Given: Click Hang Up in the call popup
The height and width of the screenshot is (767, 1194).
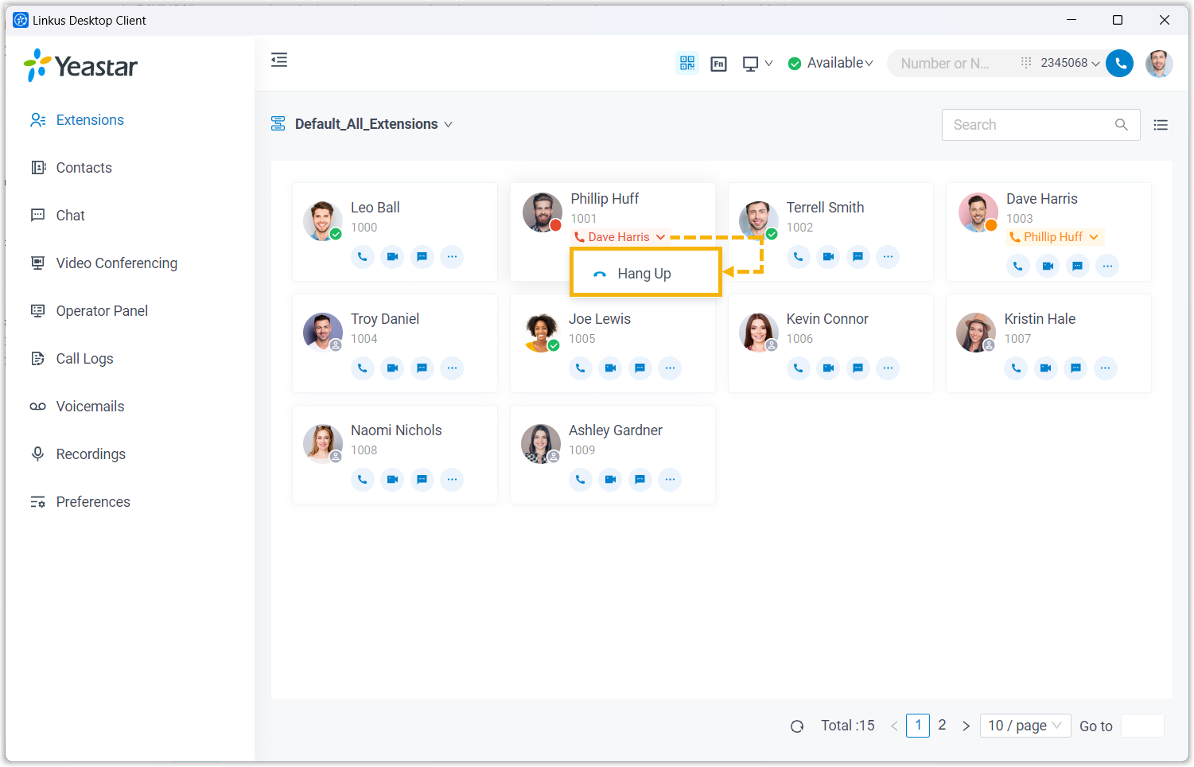Looking at the screenshot, I should tap(645, 274).
